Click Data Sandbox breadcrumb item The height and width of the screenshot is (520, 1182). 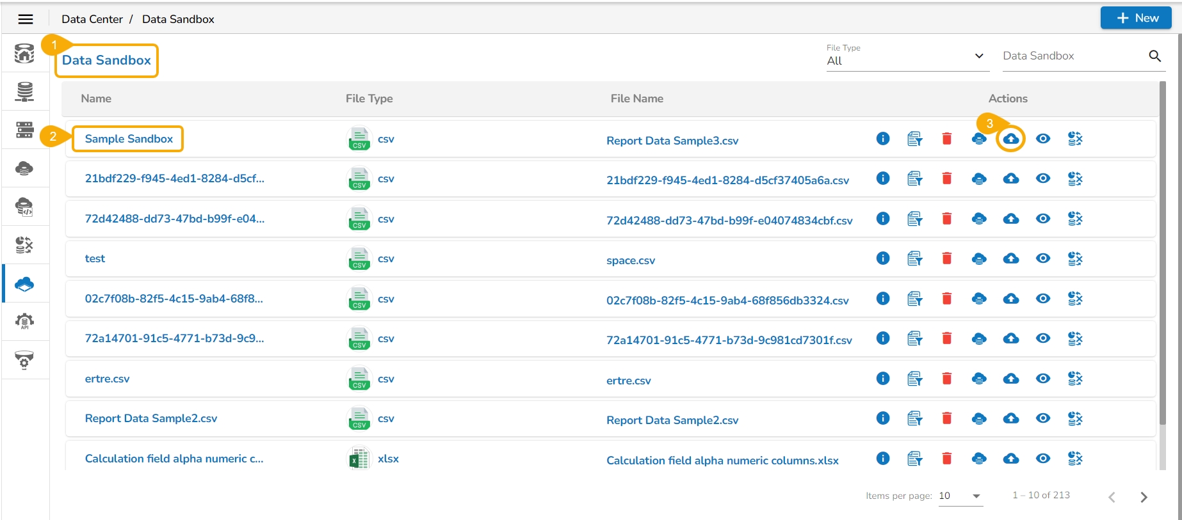pos(178,19)
